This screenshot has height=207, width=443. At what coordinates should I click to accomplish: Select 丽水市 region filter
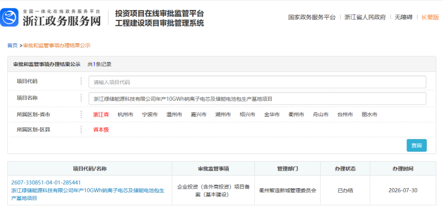369,115
